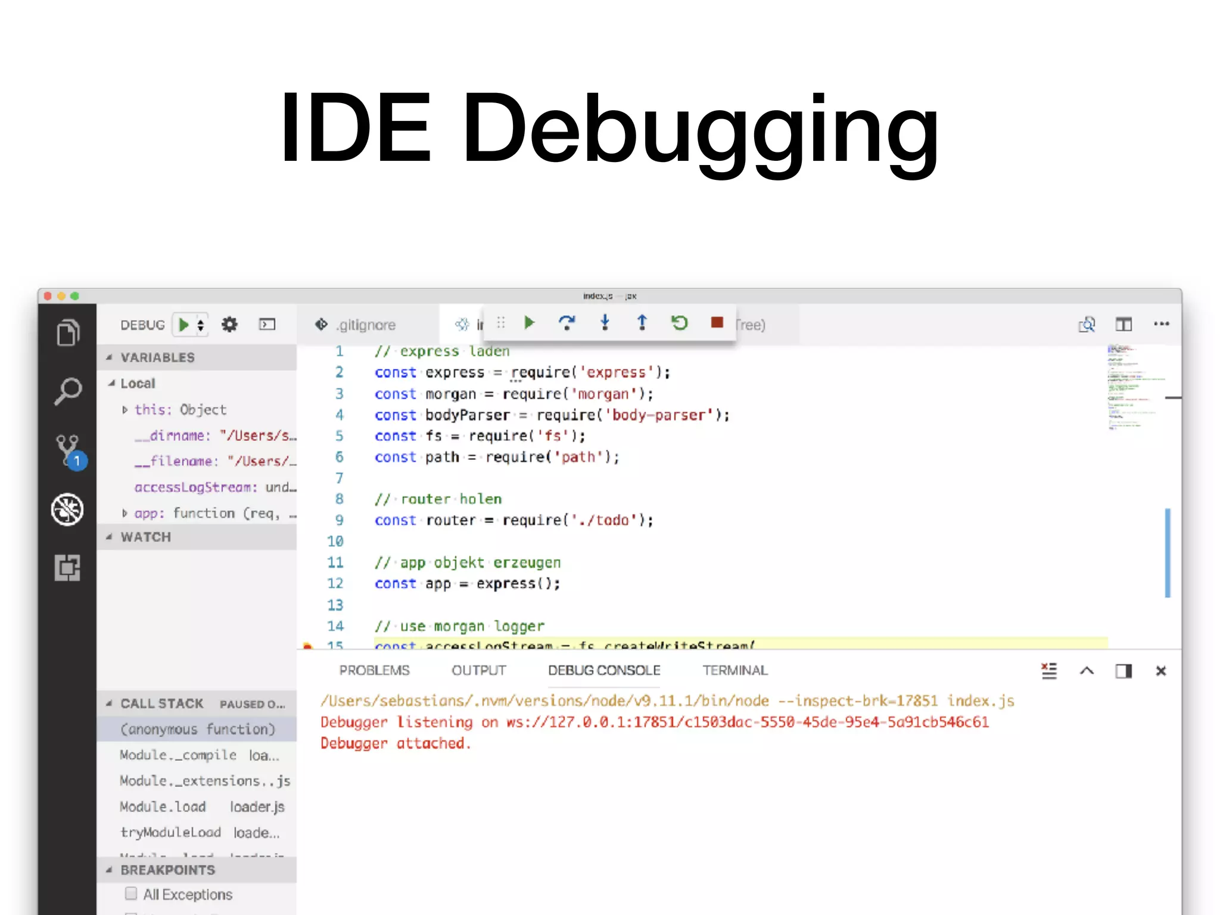Screen dimensions: 1220x915
Task: Open the Search magnifier in activity bar
Action: [x=68, y=391]
